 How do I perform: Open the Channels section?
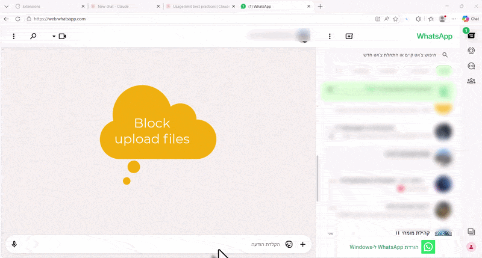point(471,66)
